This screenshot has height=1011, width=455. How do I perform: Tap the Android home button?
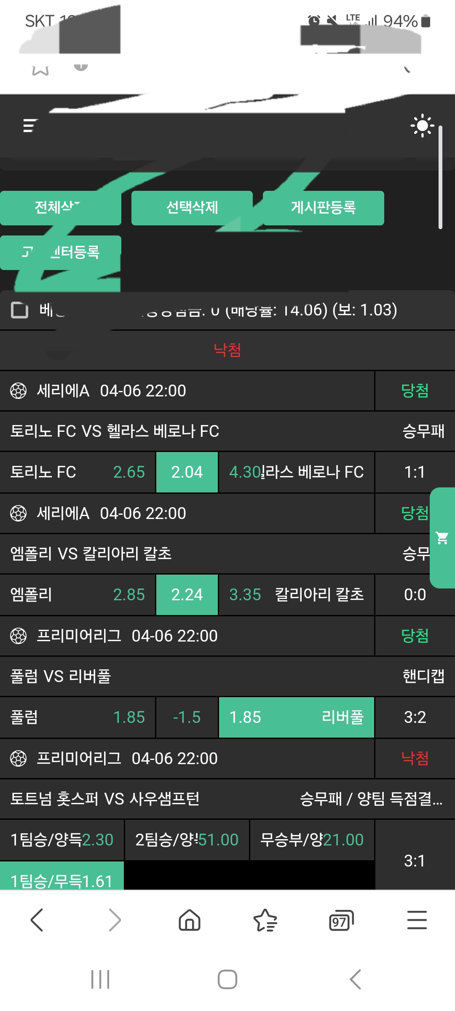[x=227, y=979]
